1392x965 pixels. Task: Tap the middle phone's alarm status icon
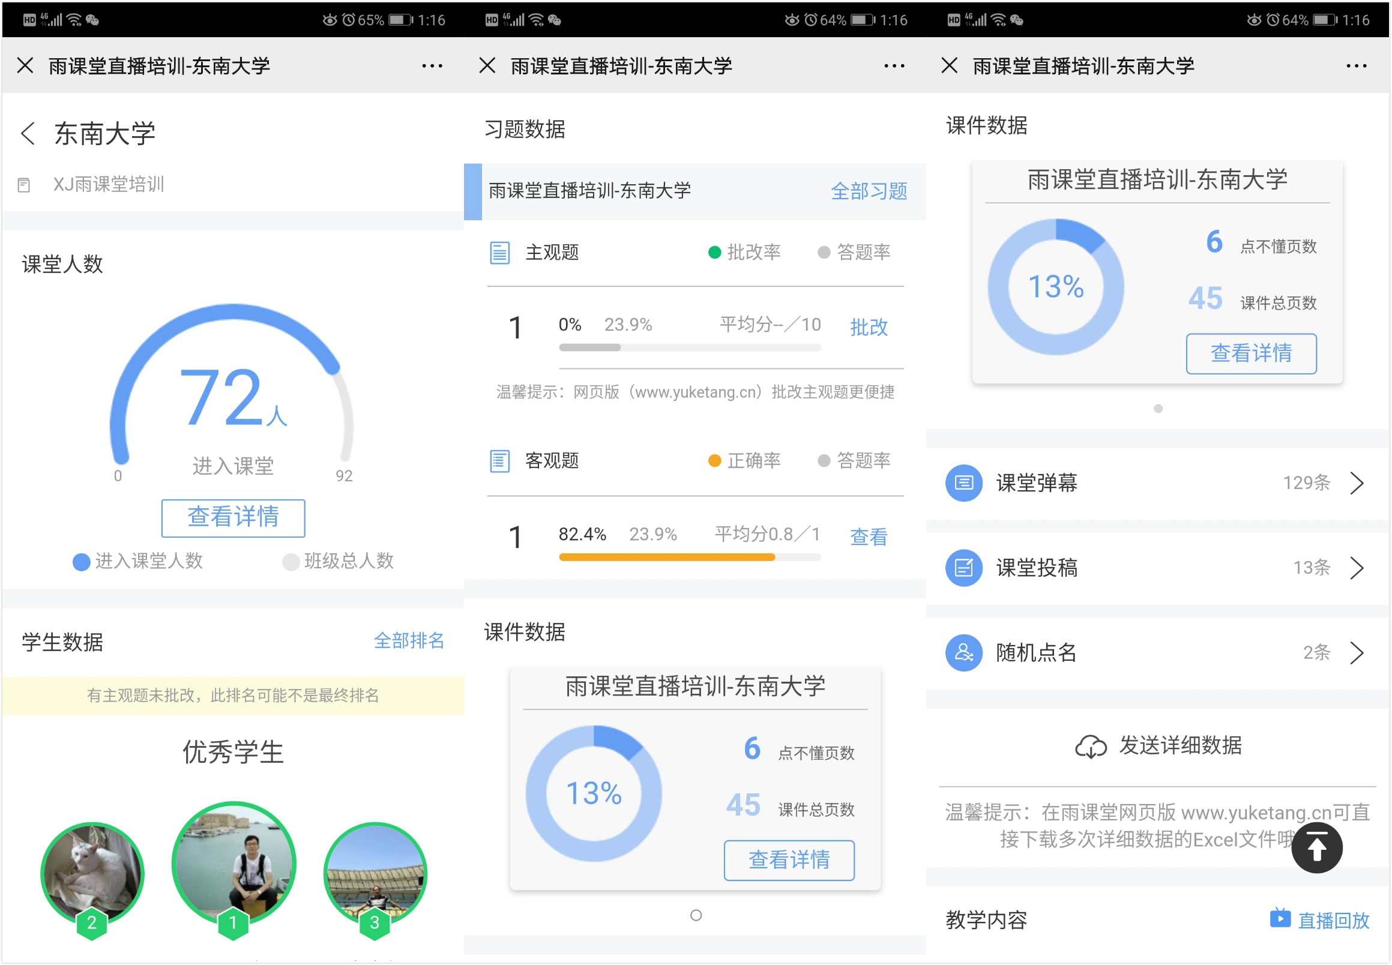811,20
